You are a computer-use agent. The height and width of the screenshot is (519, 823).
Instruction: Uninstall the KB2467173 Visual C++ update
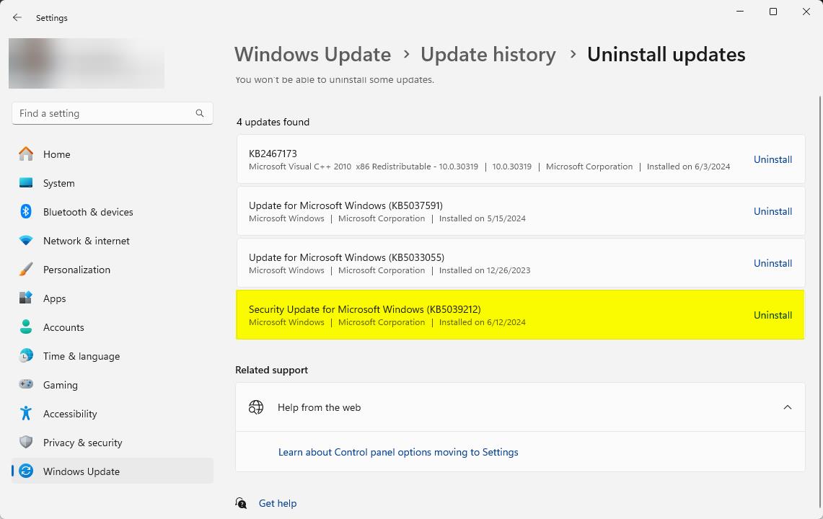[773, 159]
